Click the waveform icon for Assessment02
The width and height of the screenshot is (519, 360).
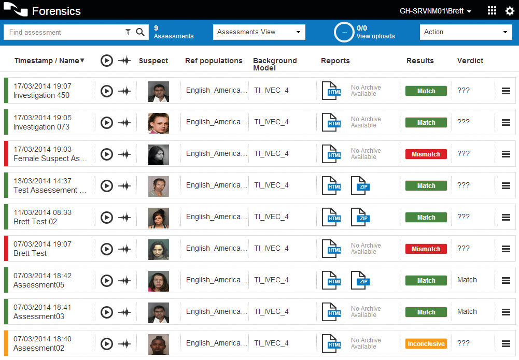pos(124,343)
